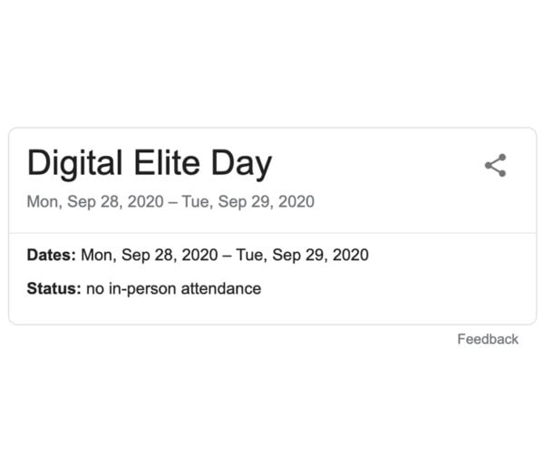Click the Digital Elite Day event title
The height and width of the screenshot is (475, 544).
(x=149, y=164)
